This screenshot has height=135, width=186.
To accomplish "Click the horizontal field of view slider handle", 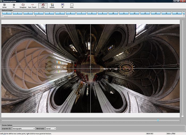I will (x=158, y=120).
